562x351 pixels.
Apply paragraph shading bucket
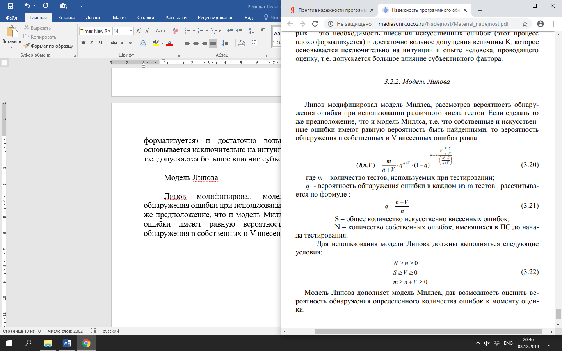coord(242,43)
